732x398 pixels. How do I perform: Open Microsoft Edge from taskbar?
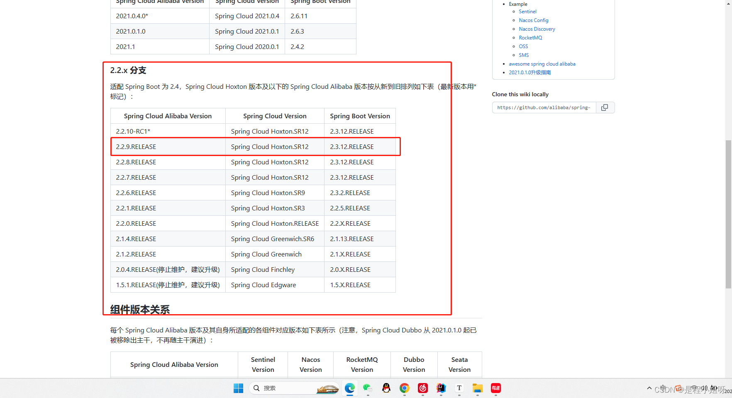pyautogui.click(x=350, y=388)
